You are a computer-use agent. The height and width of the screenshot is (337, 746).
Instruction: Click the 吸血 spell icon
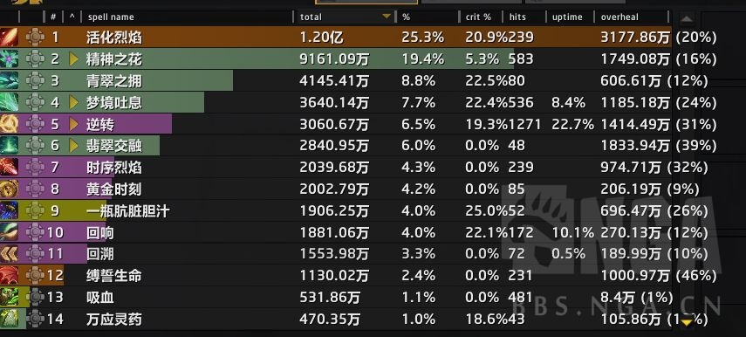[x=9, y=298]
